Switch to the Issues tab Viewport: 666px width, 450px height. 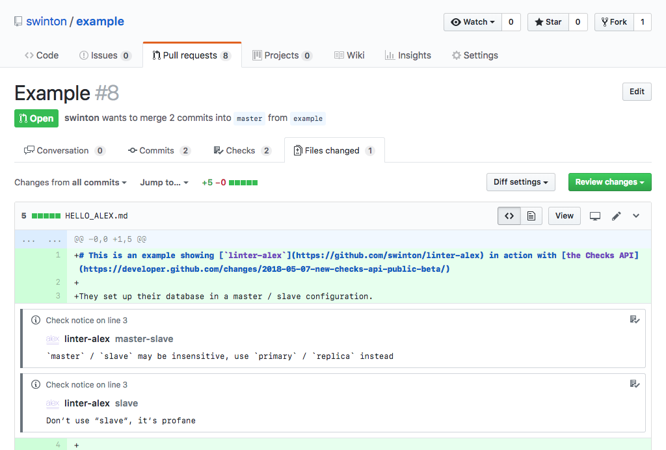[x=105, y=55]
